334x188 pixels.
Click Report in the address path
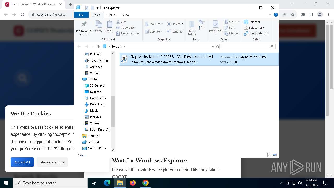coord(117,46)
